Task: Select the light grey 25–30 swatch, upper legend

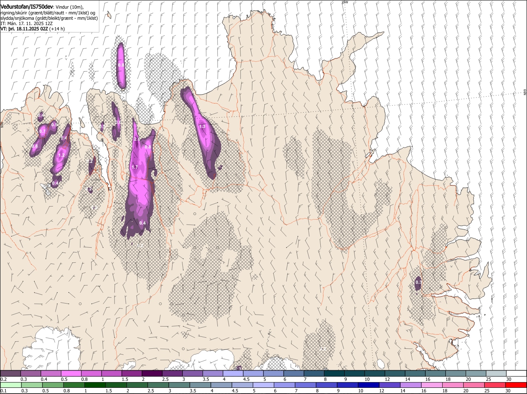Action: click(x=496, y=373)
